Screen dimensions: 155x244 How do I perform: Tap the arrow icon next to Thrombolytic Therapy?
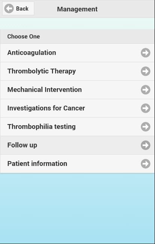click(x=146, y=71)
